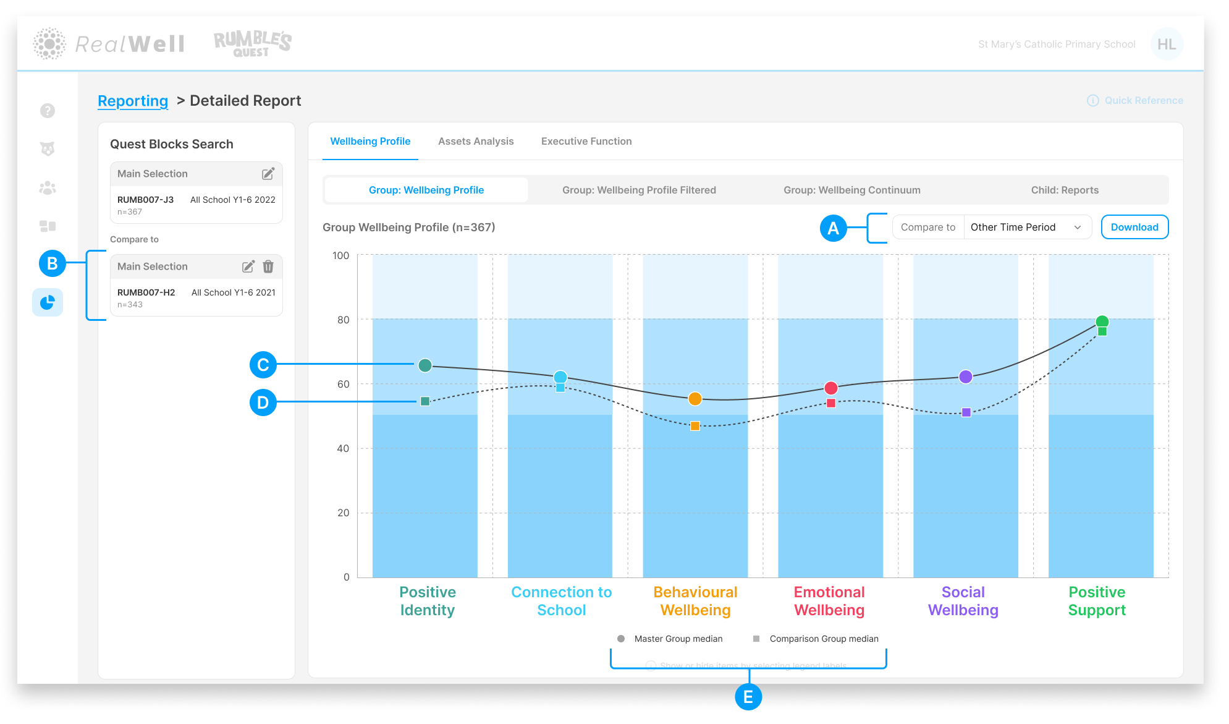The width and height of the screenshot is (1229, 724).
Task: Edit the RUMB007-H2 comparison selection
Action: (248, 266)
